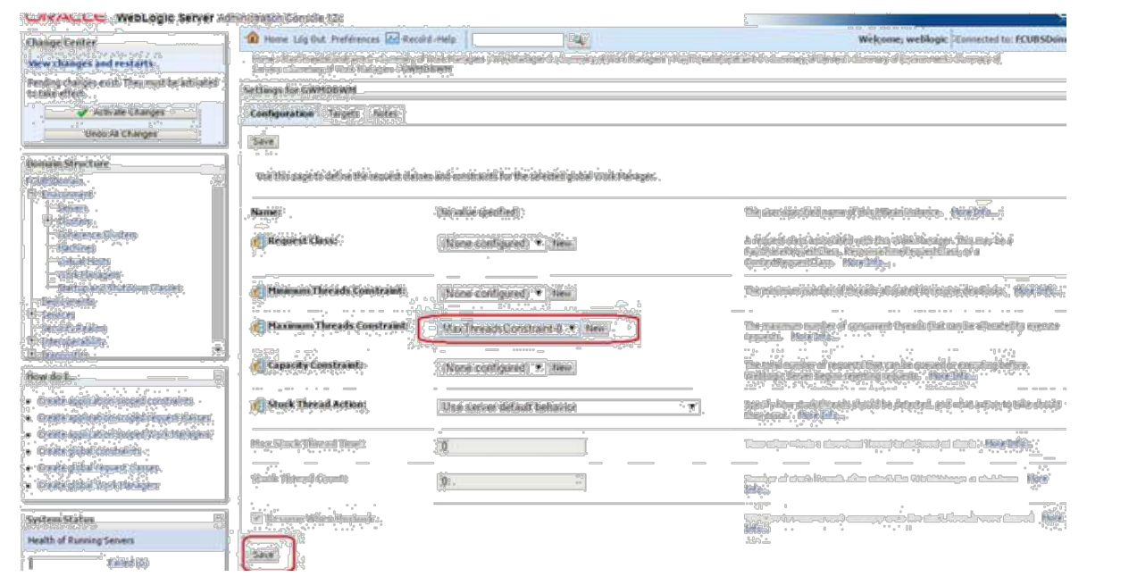The height and width of the screenshot is (577, 1129).
Task: Select Machines in Domain Structure tree
Action: pos(76,247)
